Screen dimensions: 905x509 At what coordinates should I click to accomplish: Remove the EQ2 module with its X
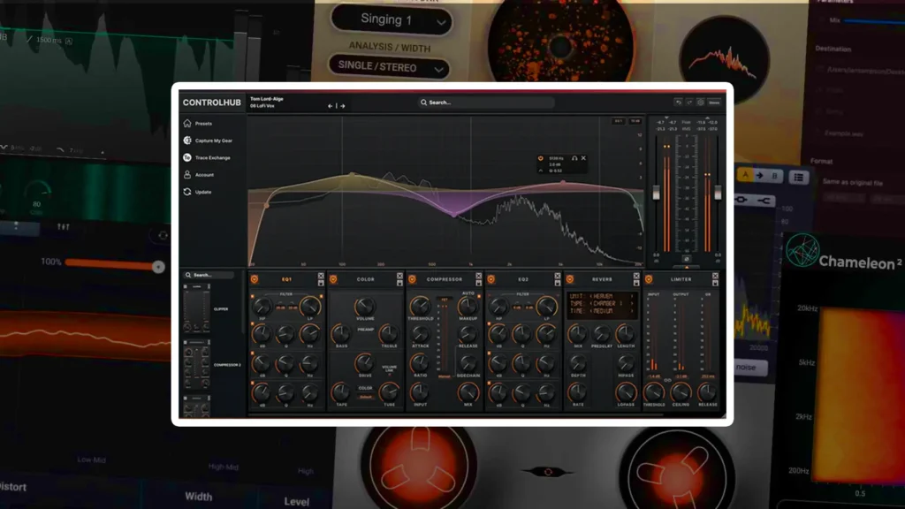click(x=558, y=277)
